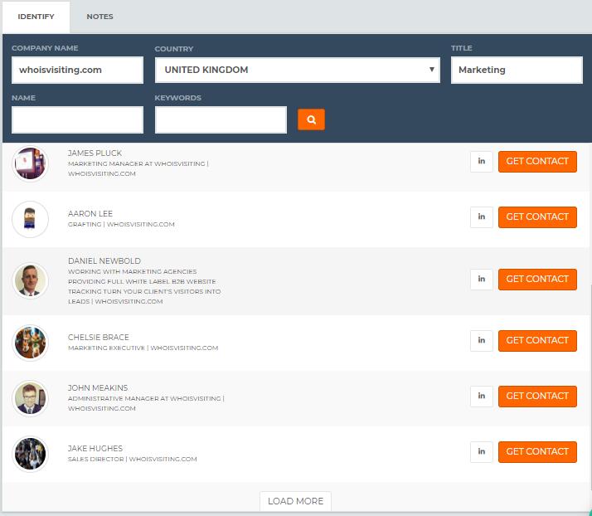Switch to the Identify tab
The width and height of the screenshot is (592, 516).
(36, 17)
